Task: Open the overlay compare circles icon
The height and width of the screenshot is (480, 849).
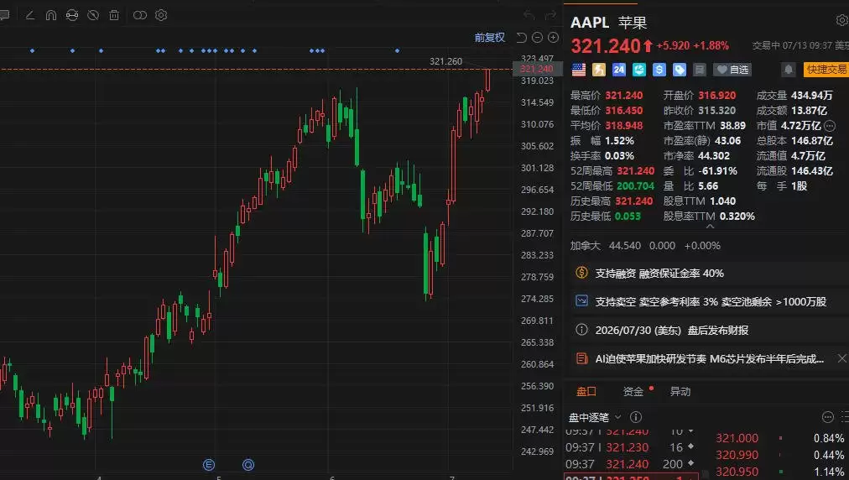Action: point(140,15)
